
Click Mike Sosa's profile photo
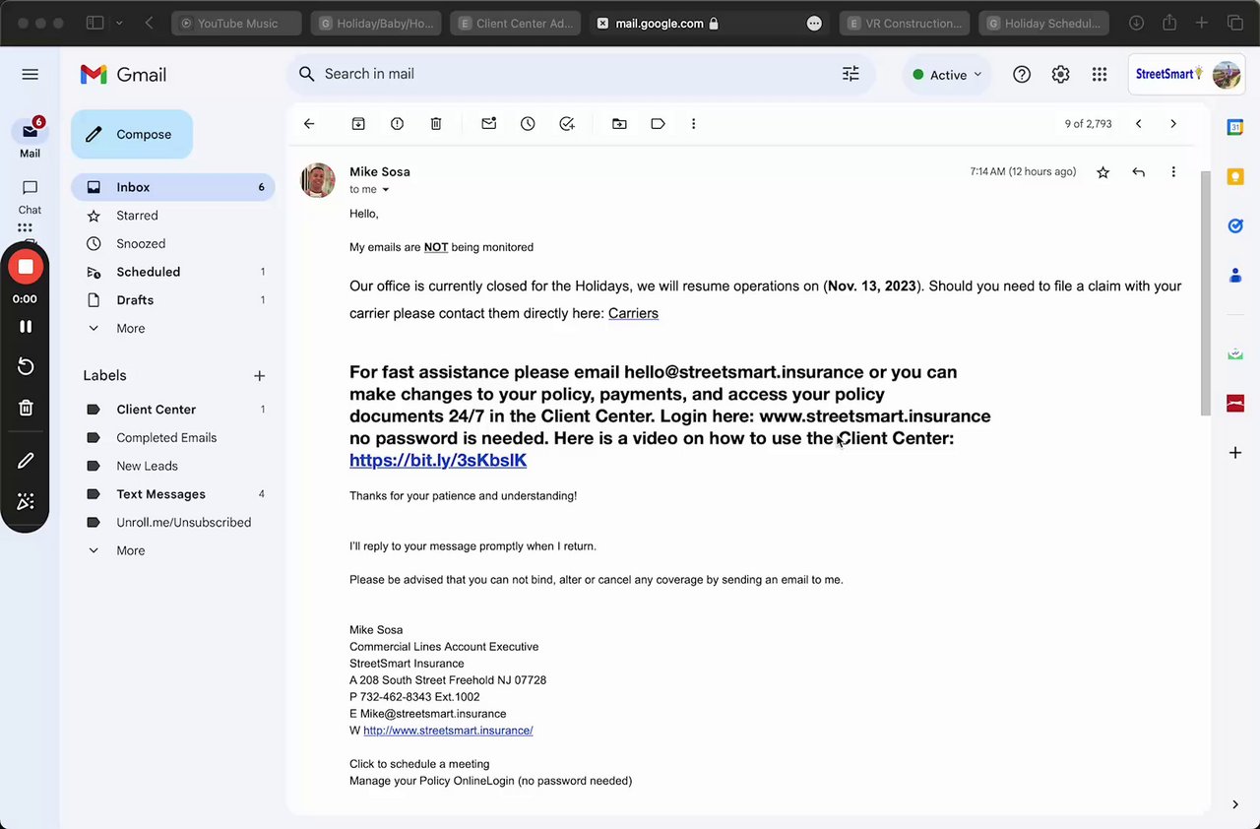[x=318, y=180]
